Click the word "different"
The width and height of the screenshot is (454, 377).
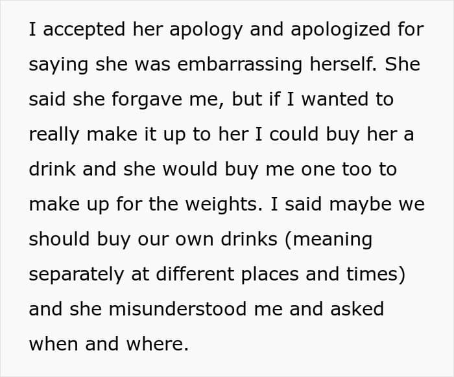[x=195, y=274]
